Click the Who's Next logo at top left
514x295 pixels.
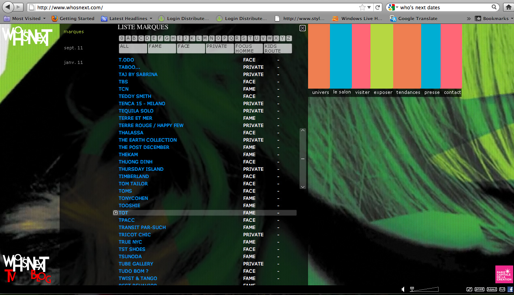point(28,36)
